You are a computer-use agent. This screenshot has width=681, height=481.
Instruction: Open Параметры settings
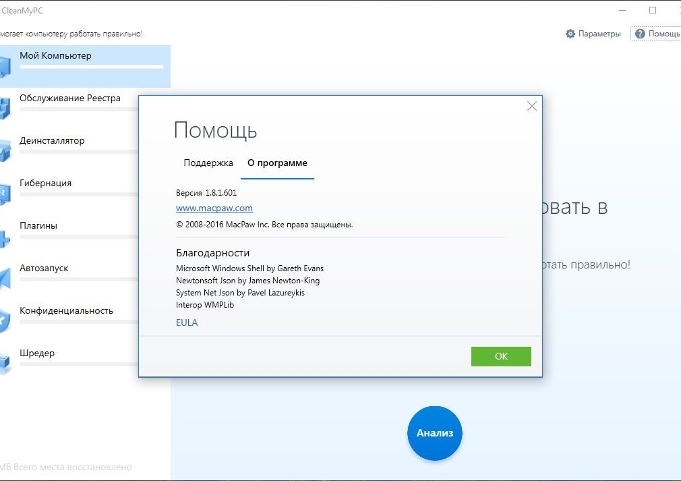593,34
